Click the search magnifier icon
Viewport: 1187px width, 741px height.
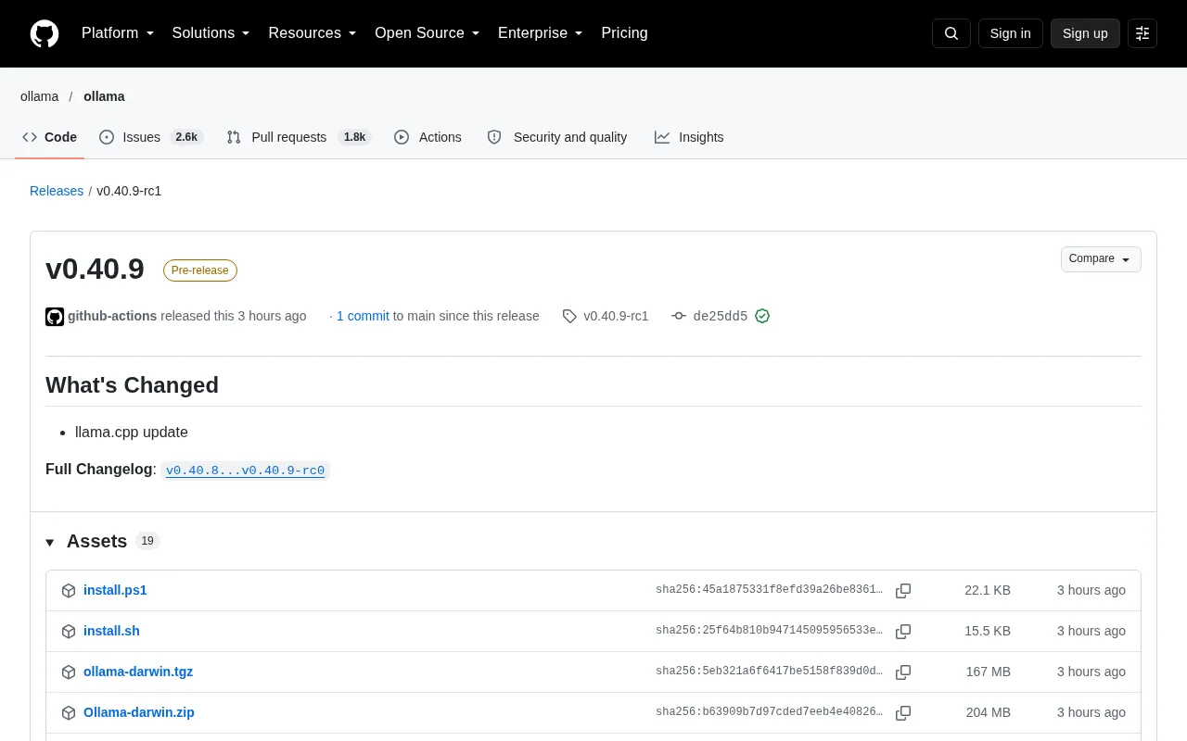pos(951,33)
